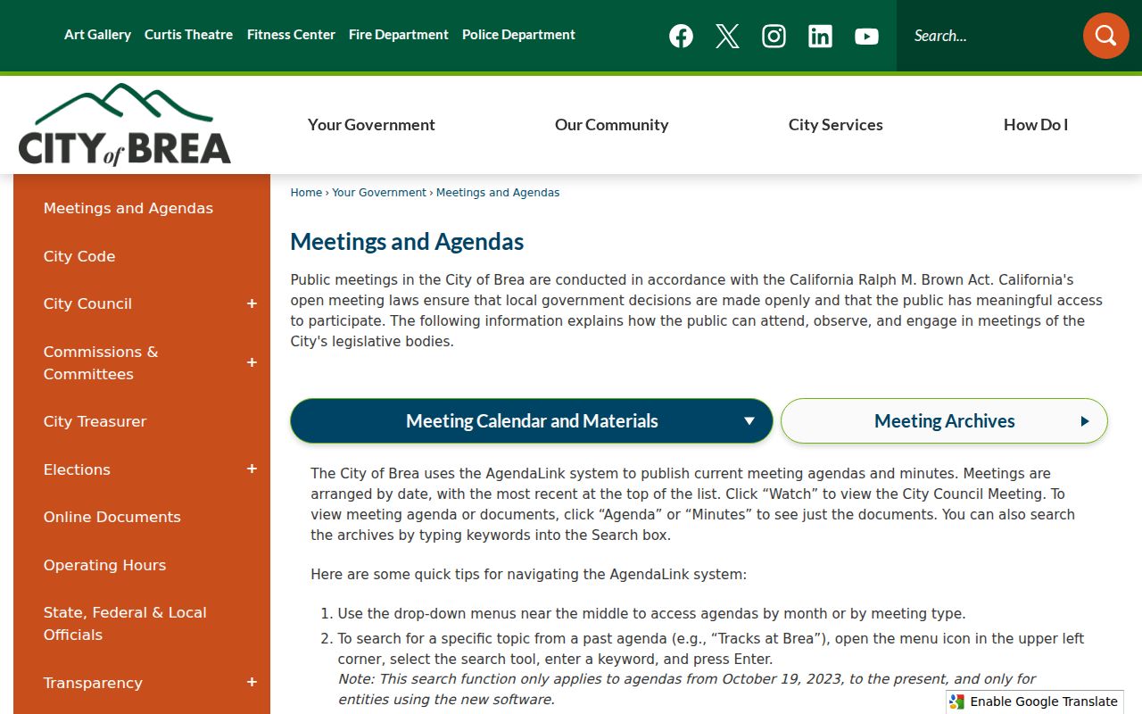Open City Code in the sidebar
The width and height of the screenshot is (1142, 714).
pyautogui.click(x=79, y=256)
